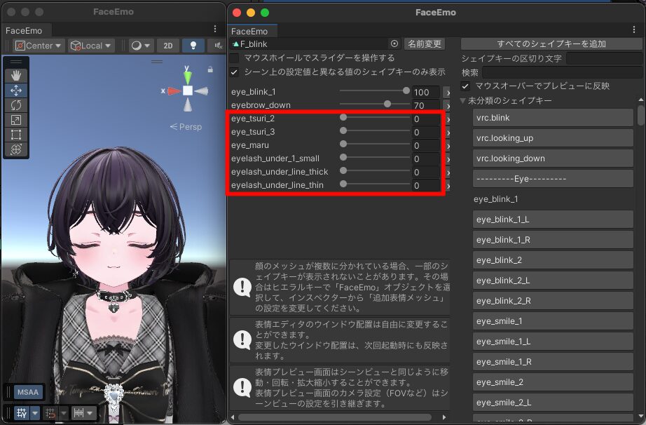Uncheck show only differing shape keys option
Viewport: 646px width, 425px height.
tap(234, 72)
